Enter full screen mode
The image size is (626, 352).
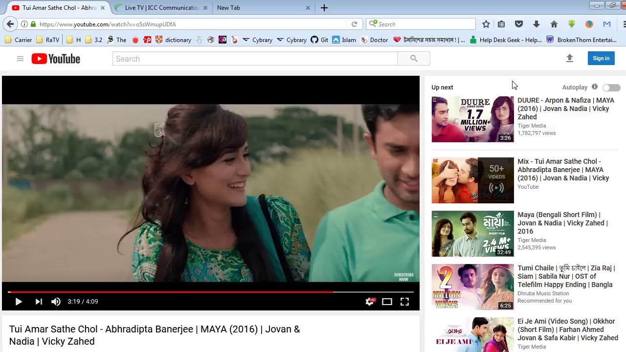pyautogui.click(x=404, y=302)
